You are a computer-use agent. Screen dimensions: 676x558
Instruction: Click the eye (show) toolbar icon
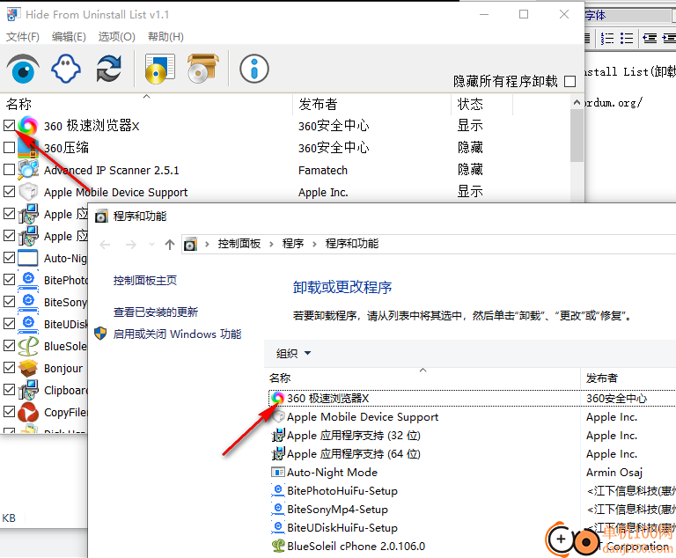coord(23,69)
